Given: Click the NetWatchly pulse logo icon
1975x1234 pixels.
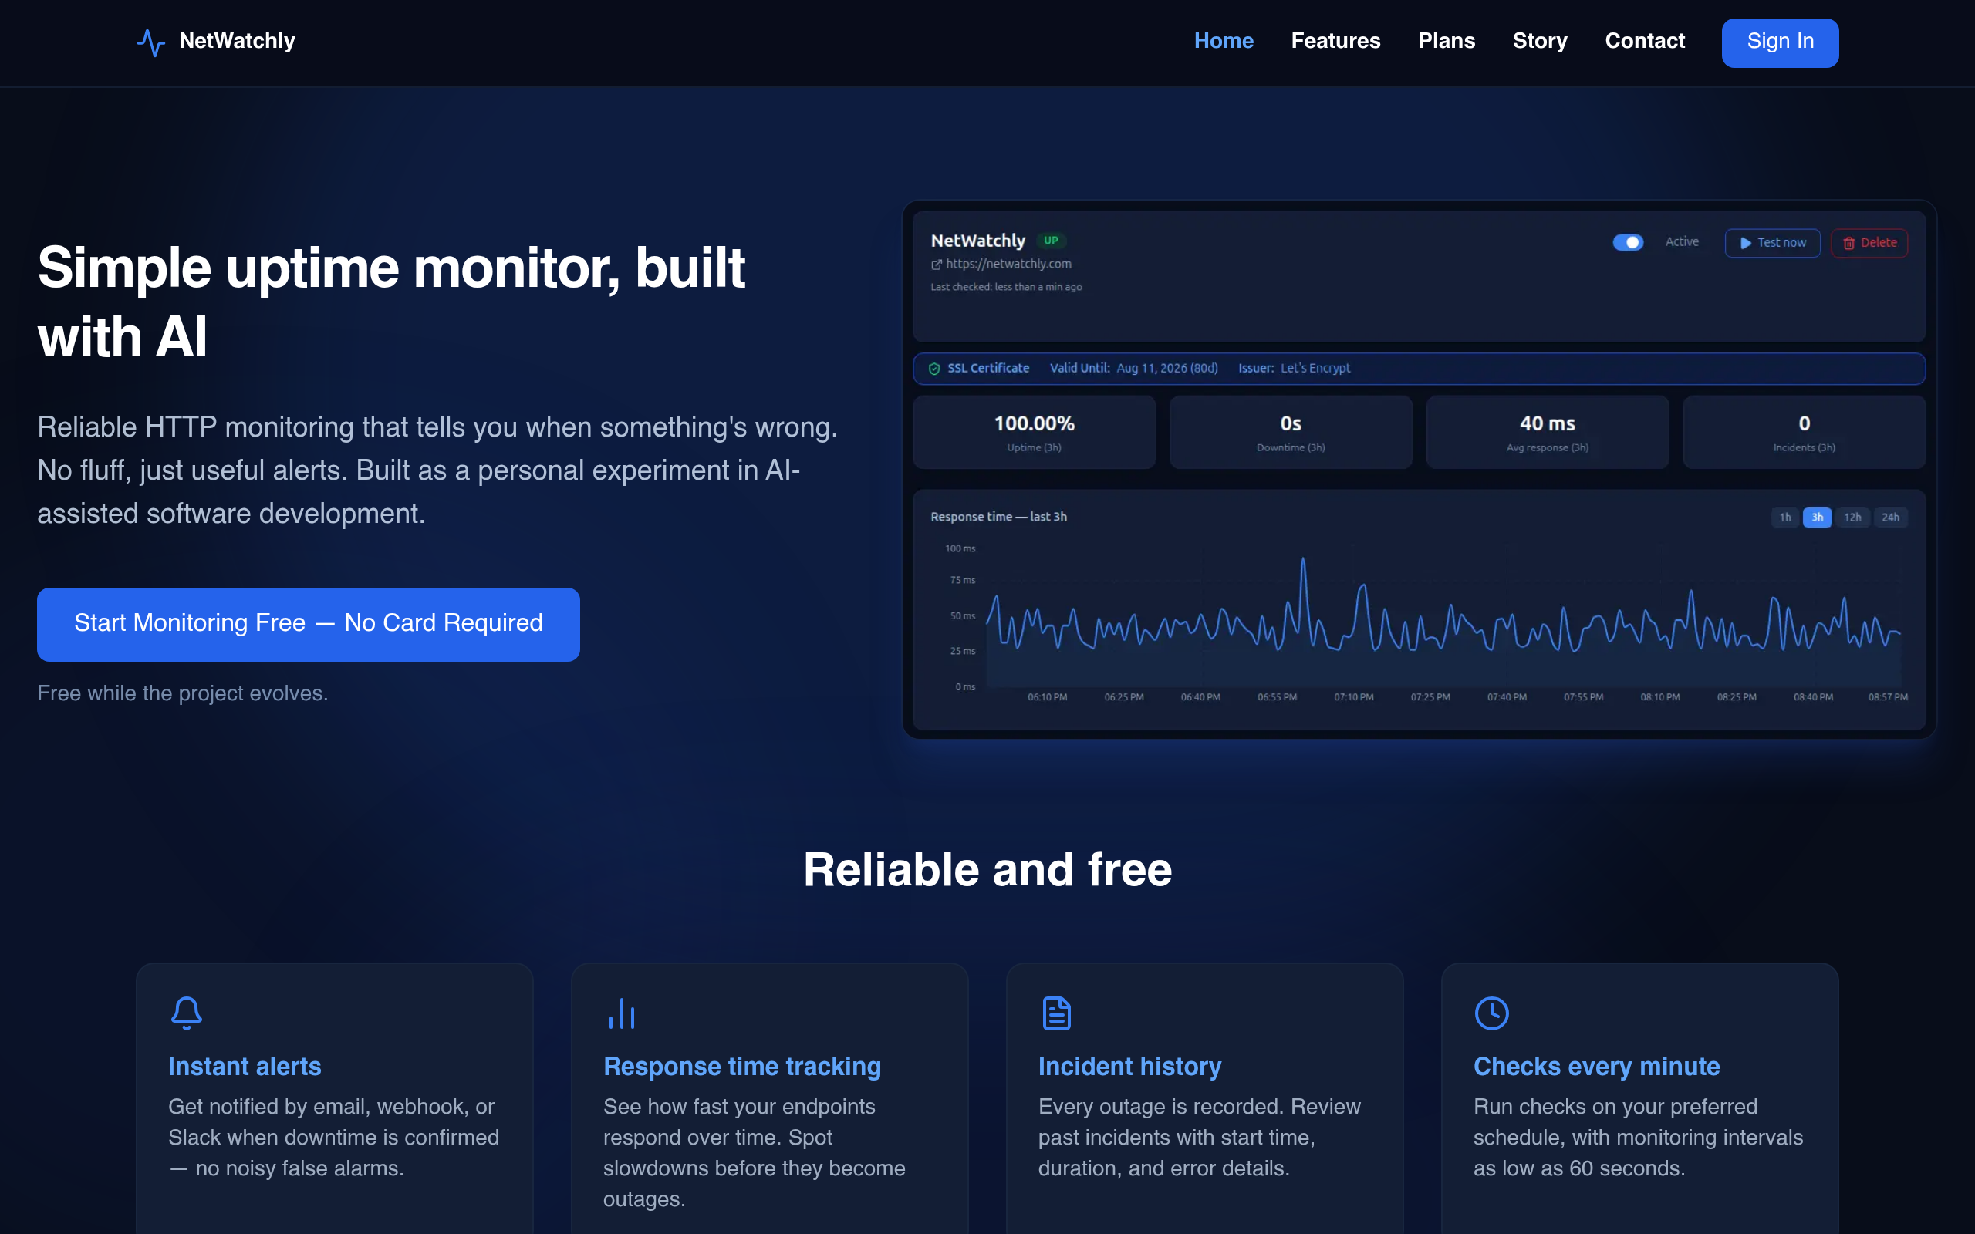Looking at the screenshot, I should coord(151,42).
